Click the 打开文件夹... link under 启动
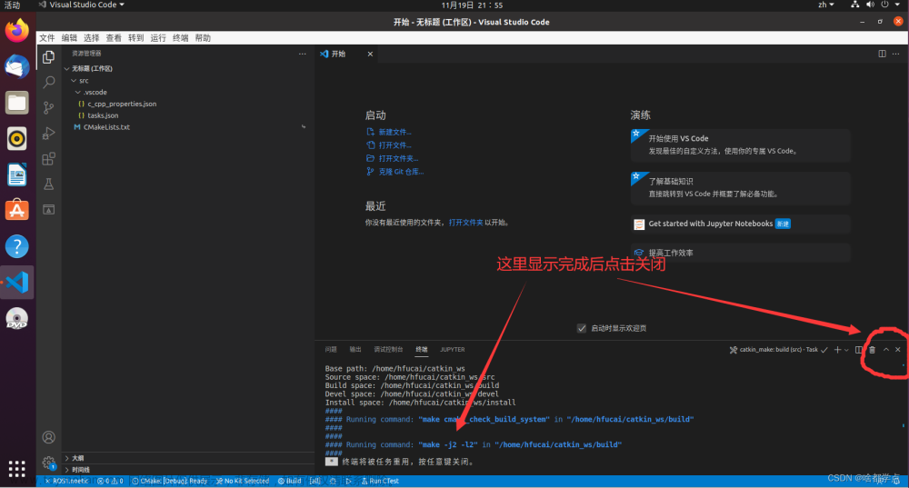This screenshot has height=488, width=909. (x=398, y=158)
